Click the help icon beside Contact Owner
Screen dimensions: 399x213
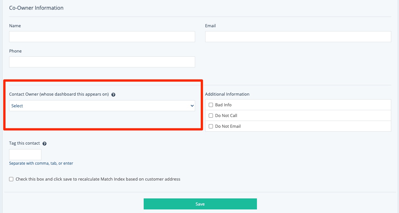click(113, 95)
